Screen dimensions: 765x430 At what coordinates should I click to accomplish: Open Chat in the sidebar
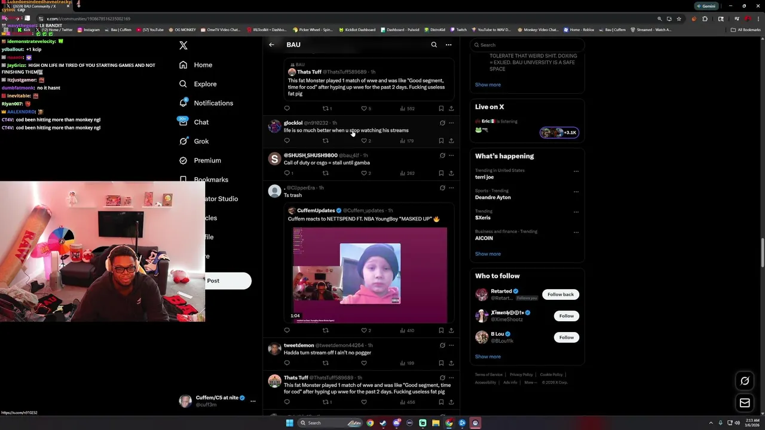tap(194, 122)
